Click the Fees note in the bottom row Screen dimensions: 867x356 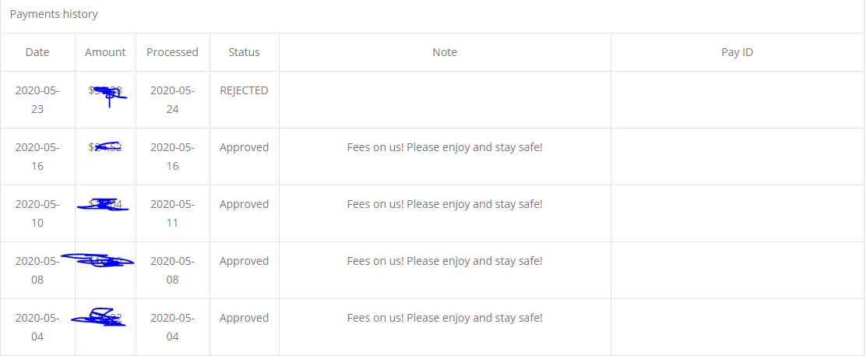point(445,318)
